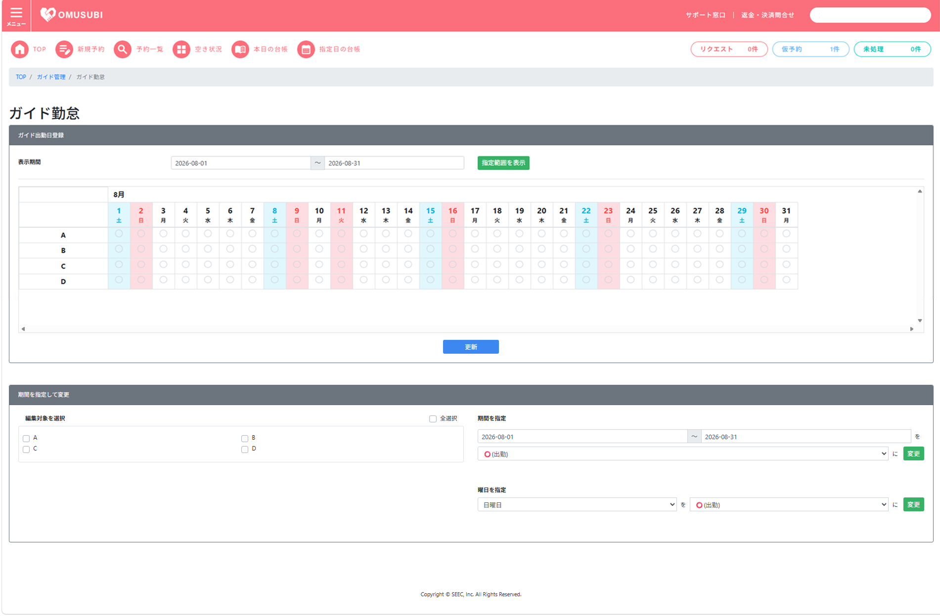
Task: Toggle guide A attendance on August 31
Action: [x=786, y=234]
